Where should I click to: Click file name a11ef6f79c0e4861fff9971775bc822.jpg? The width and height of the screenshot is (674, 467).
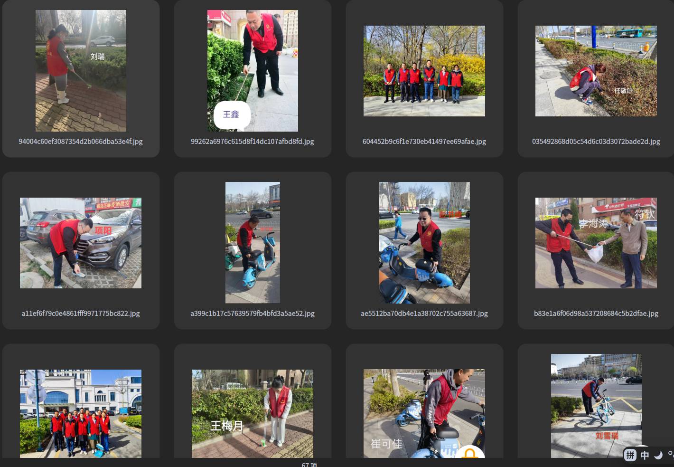tap(81, 314)
